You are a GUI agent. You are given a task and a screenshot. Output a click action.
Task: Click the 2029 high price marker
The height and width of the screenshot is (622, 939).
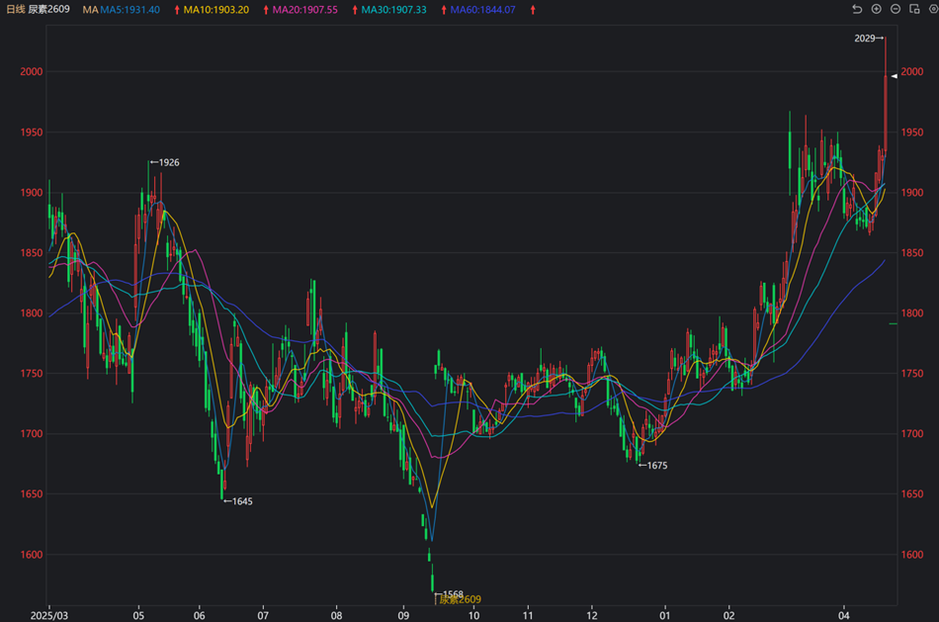pos(867,38)
